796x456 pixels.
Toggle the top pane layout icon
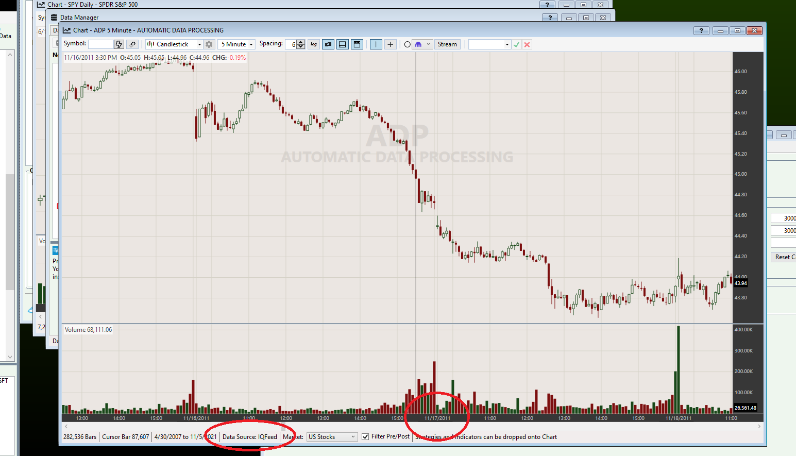pyautogui.click(x=357, y=44)
